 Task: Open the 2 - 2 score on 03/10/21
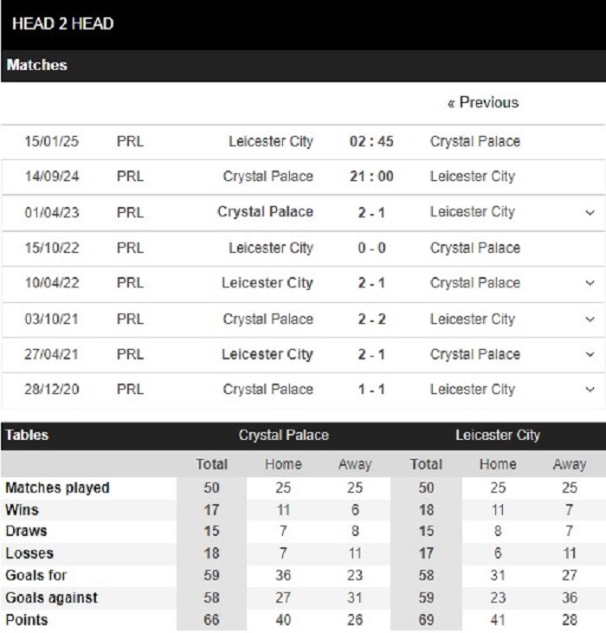tap(371, 320)
